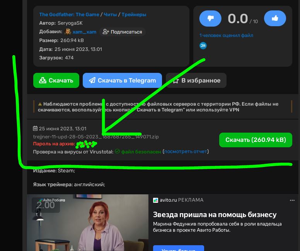Click xam_xam uploader avatar image
Image resolution: width=300 pixels, height=251 pixels.
point(68,32)
